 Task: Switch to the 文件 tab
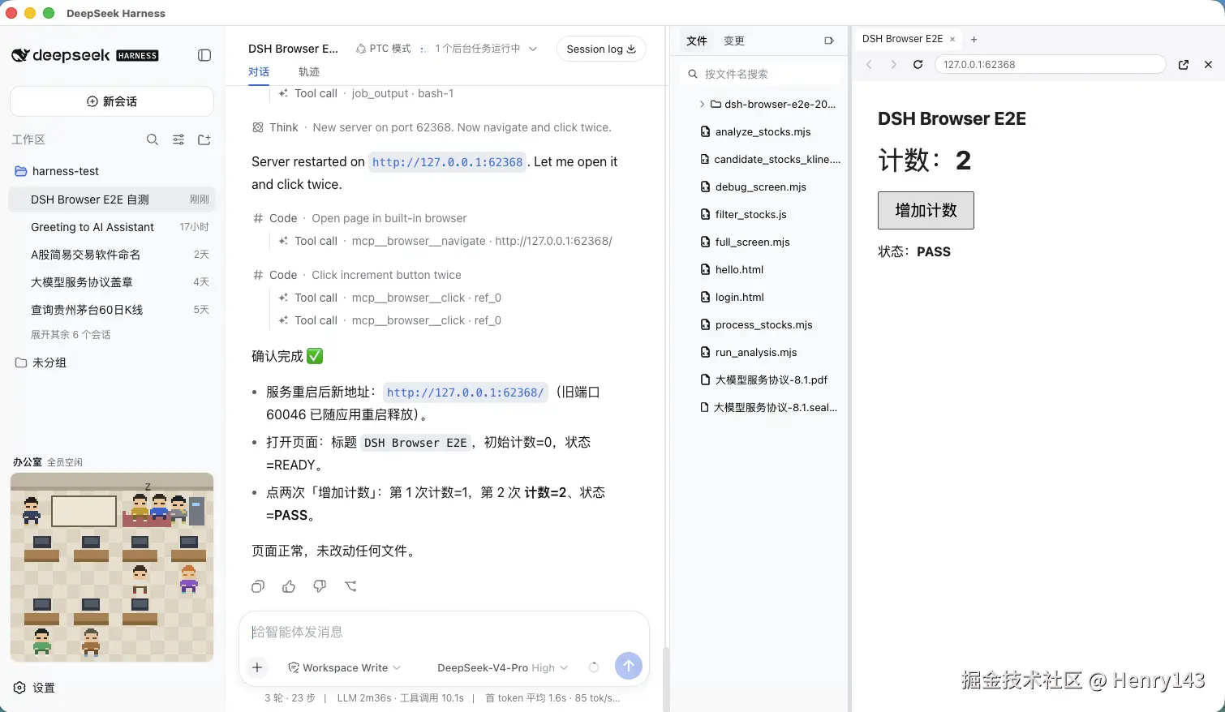tap(697, 41)
